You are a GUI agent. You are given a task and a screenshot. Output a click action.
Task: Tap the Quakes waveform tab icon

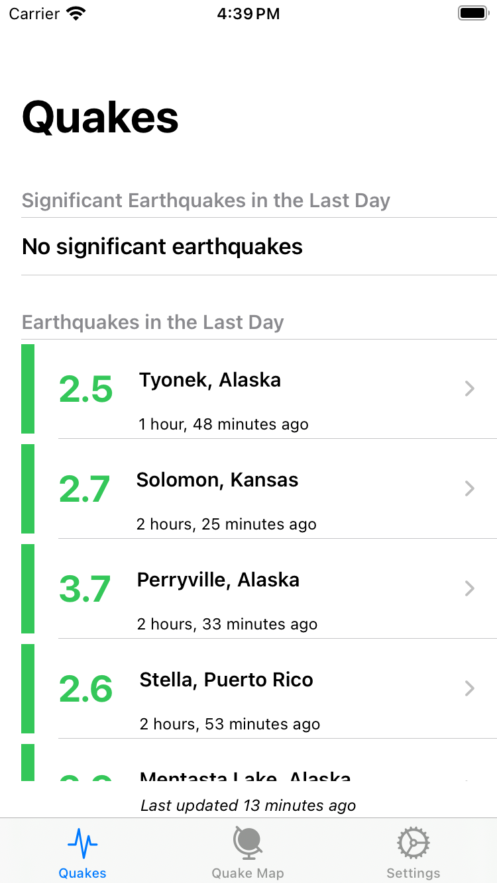[83, 843]
